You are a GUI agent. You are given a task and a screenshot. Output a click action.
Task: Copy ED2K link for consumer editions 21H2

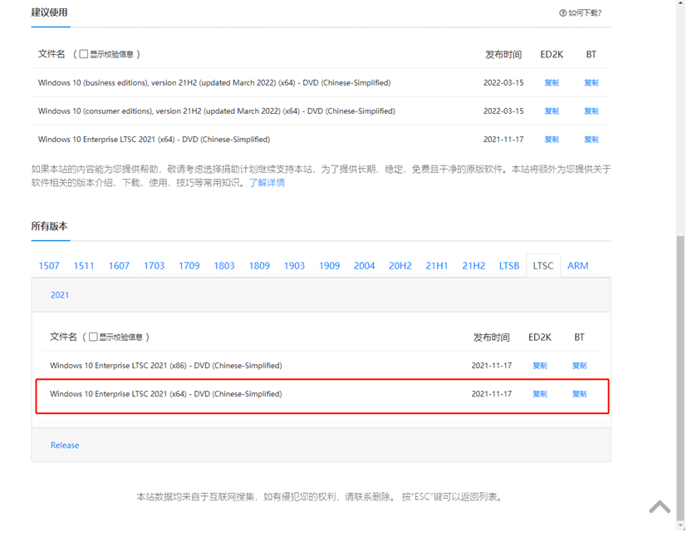(551, 111)
